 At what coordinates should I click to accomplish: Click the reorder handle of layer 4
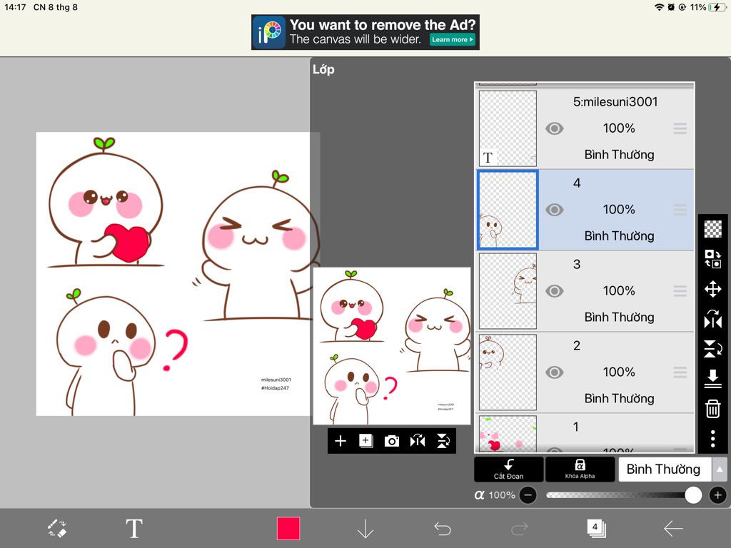pyautogui.click(x=680, y=210)
